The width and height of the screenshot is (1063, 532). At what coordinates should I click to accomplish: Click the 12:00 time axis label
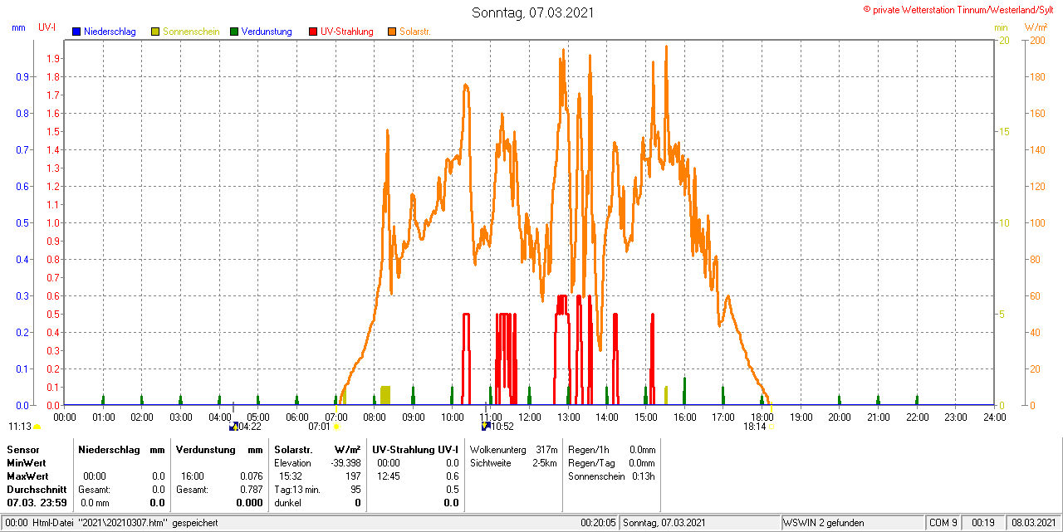529,417
